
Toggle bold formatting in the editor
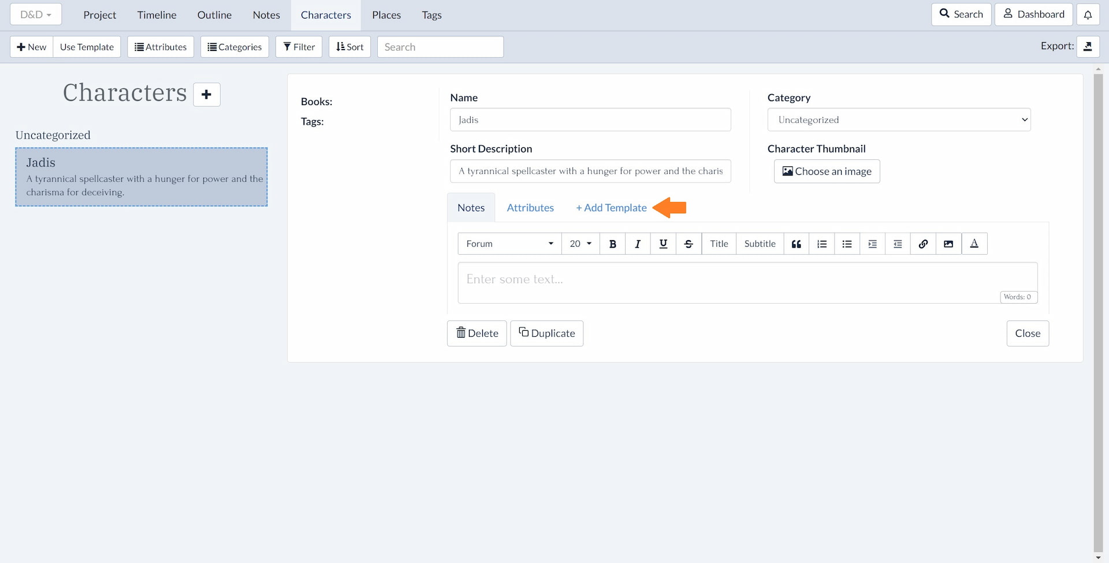tap(612, 244)
